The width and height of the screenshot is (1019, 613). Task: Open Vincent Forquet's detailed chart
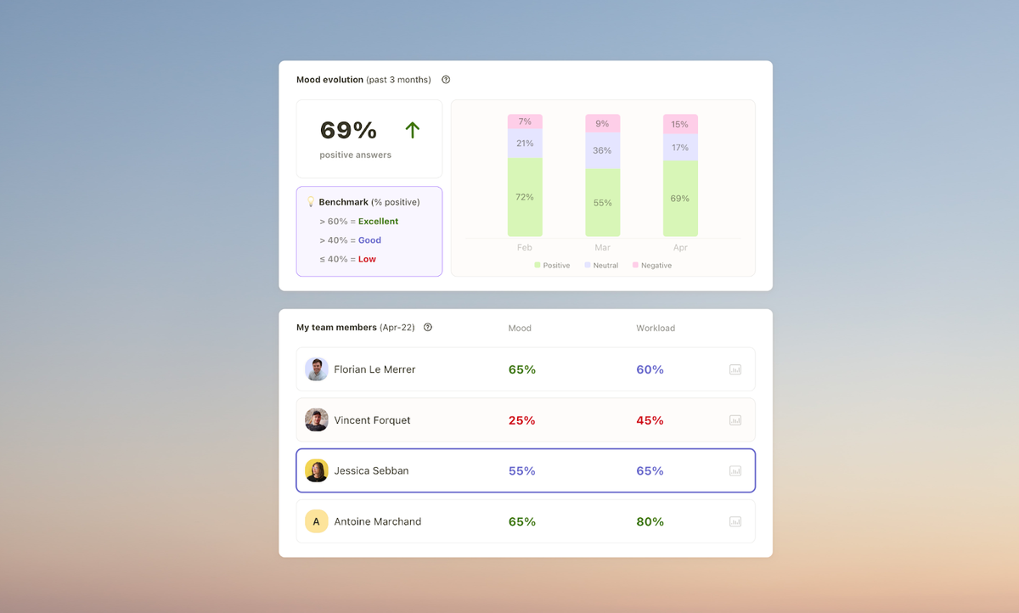pos(735,419)
